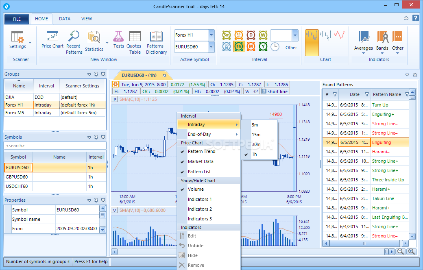The image size is (423, 270).
Task: Open Symbols panel options arrow
Action: [89, 137]
